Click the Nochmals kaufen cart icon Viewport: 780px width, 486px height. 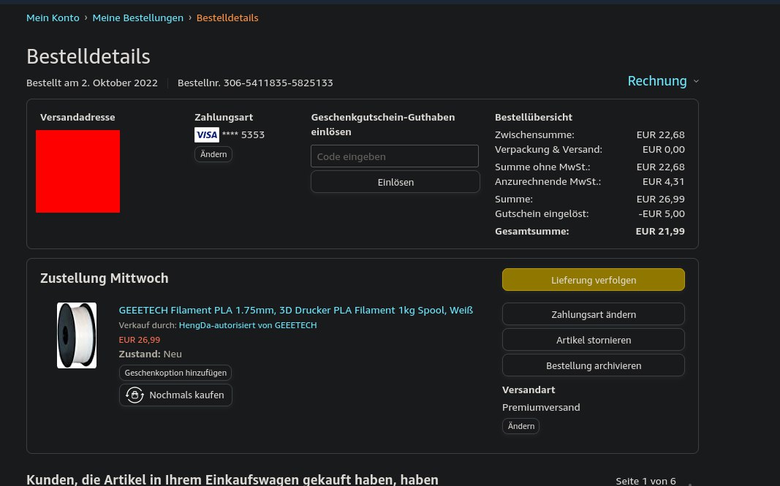pos(135,395)
